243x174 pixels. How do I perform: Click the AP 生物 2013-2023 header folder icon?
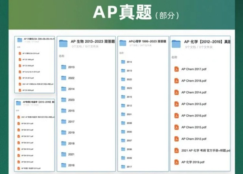pyautogui.click(x=63, y=43)
